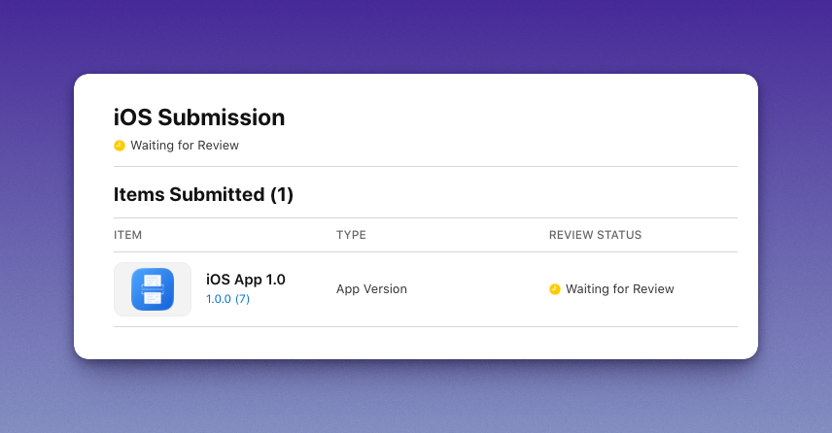Select the "iOS App 1.0" item name
Image resolution: width=832 pixels, height=433 pixels.
pyautogui.click(x=246, y=280)
